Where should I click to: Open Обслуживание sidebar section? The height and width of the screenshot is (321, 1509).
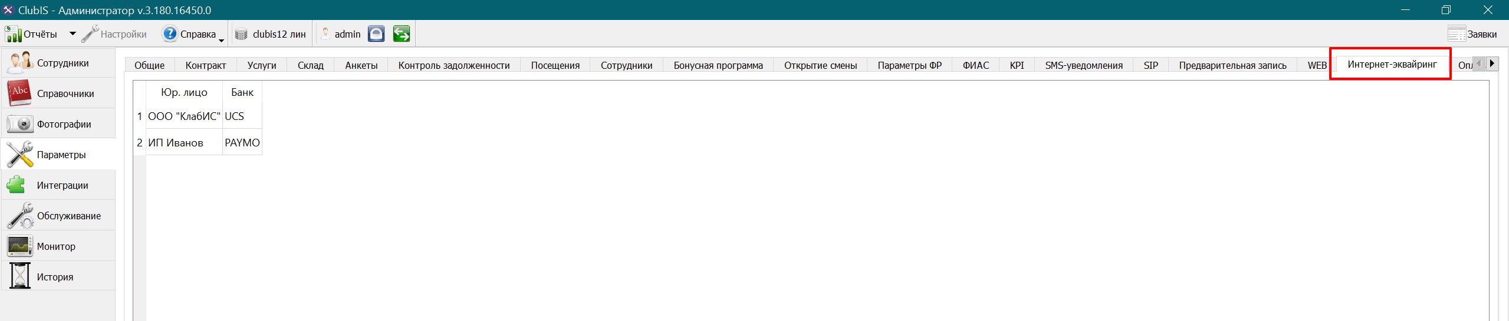(x=58, y=216)
